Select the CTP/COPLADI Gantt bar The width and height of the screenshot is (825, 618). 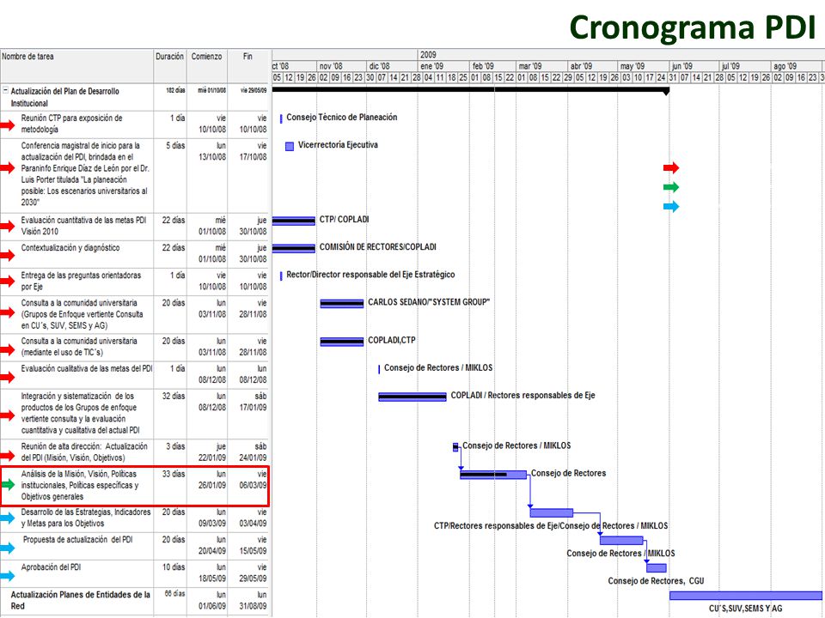tap(294, 221)
